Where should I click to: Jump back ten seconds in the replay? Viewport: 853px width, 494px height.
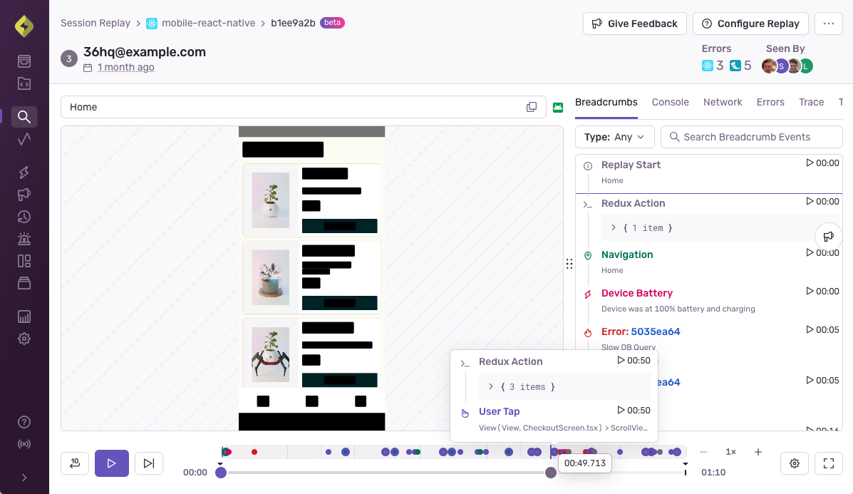coord(75,463)
